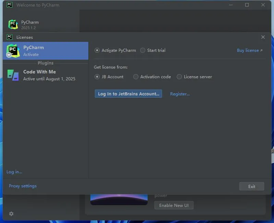Maximize the Welcome to PyCharm window
The image size is (274, 223).
click(x=247, y=5)
